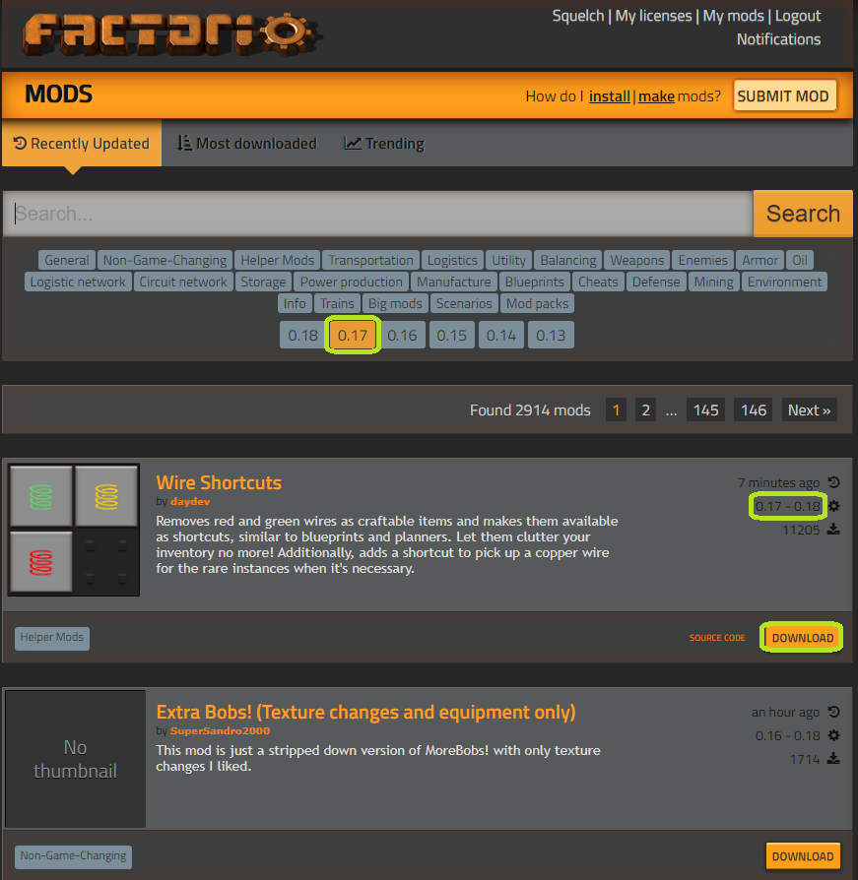The width and height of the screenshot is (858, 880).
Task: Click the gear icon next to 0.17 - 0.18
Action: [x=834, y=506]
